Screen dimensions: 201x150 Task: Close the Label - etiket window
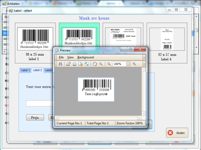(186, 9)
